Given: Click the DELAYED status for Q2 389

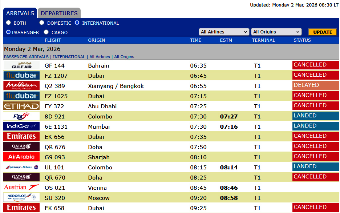Looking at the screenshot, I should [x=315, y=85].
